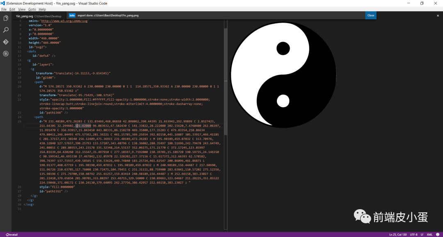Click the height="466.00000" attribute line
This screenshot has width=443, height=237.
[x=45, y=43]
